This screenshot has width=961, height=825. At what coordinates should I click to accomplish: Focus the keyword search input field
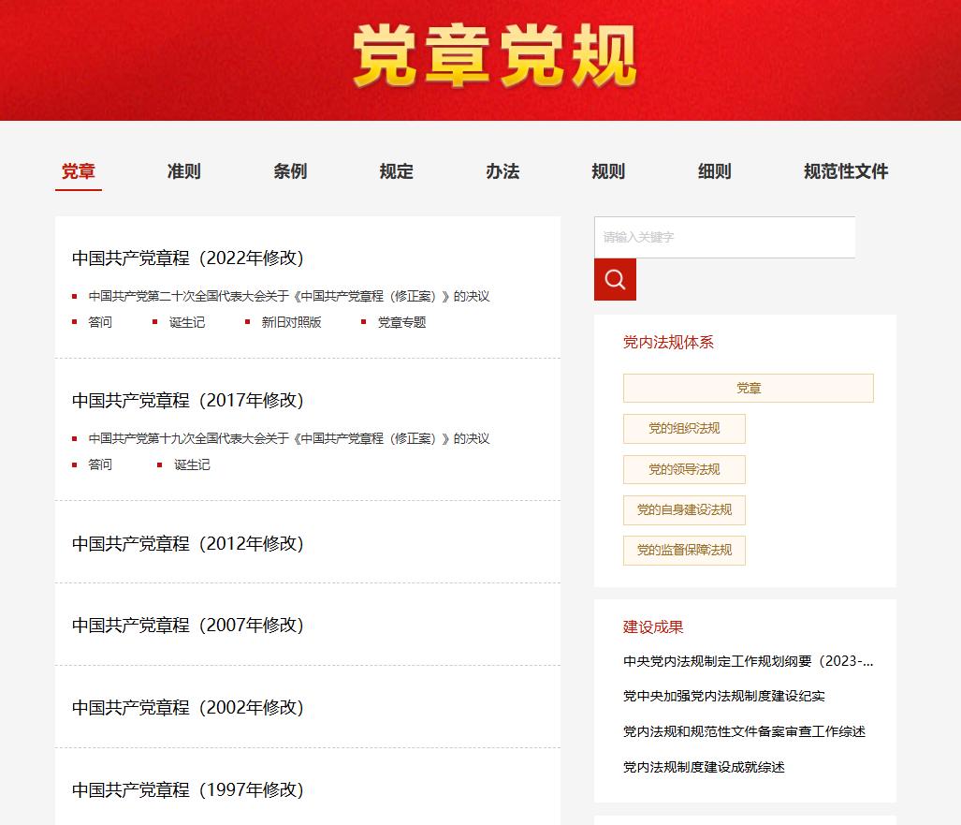(724, 237)
